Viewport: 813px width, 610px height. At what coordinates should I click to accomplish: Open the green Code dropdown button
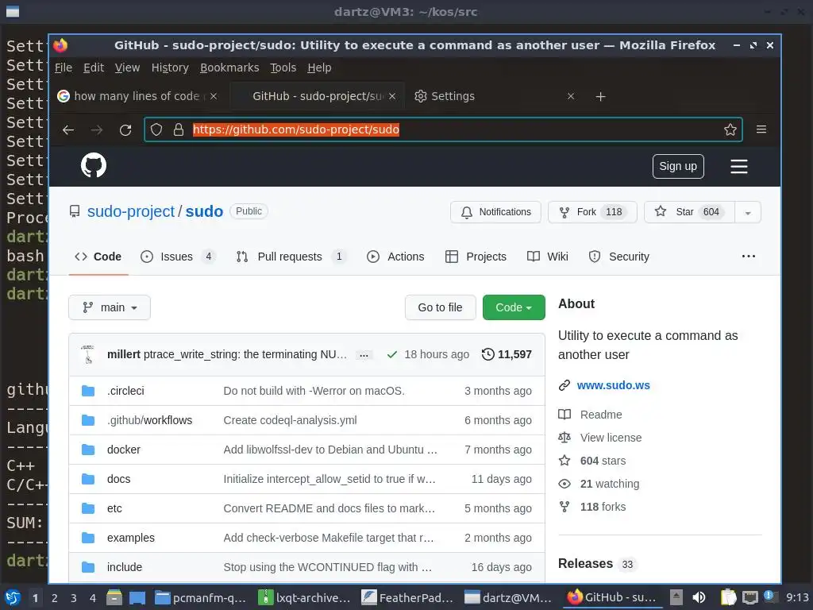click(514, 307)
